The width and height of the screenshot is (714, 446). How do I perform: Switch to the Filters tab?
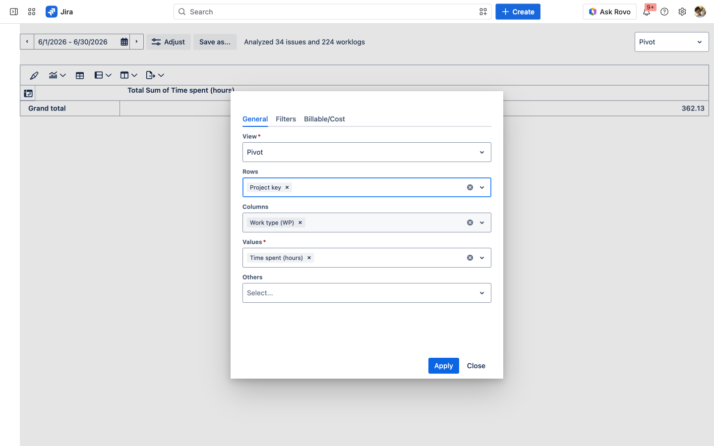click(286, 119)
